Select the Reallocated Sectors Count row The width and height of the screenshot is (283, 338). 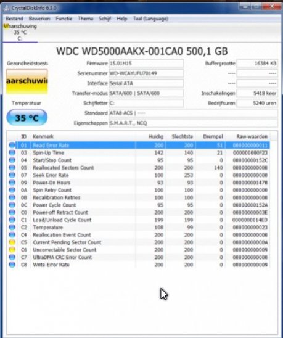[x=139, y=168]
